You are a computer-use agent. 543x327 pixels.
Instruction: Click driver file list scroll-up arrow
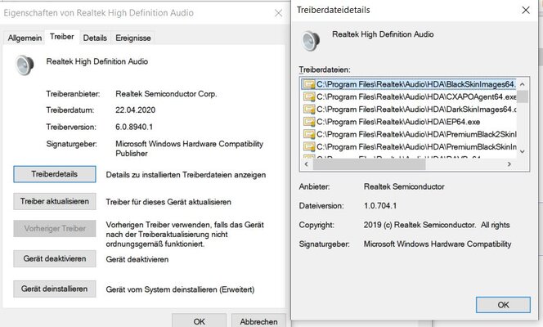click(523, 84)
